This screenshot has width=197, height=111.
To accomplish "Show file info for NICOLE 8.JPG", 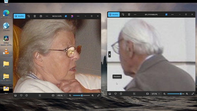I will [27, 95].
